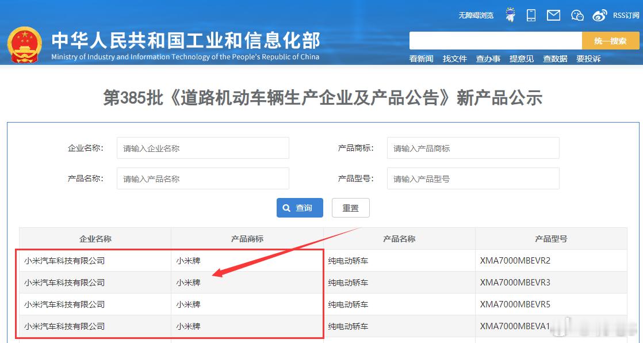The height and width of the screenshot is (343, 643).
Task: Click the national emblem logo
Action: point(25,45)
